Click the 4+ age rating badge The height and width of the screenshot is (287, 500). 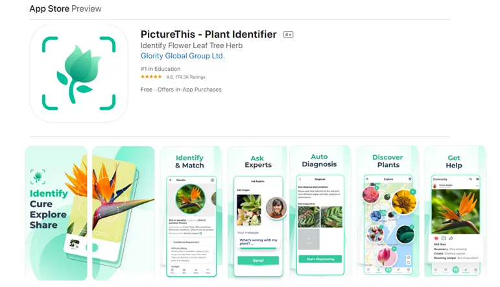point(289,34)
